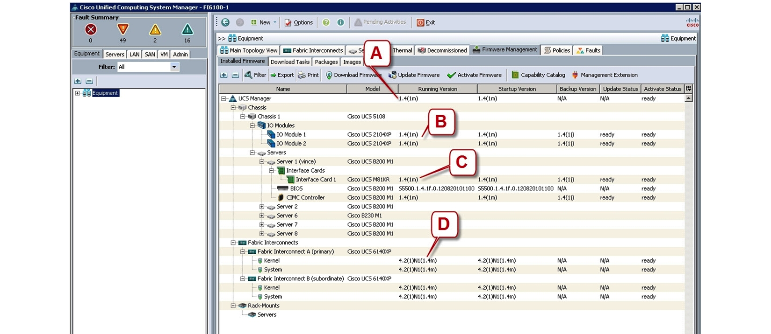
Task: Collapse Server 1 (vince) node
Action: coord(262,161)
